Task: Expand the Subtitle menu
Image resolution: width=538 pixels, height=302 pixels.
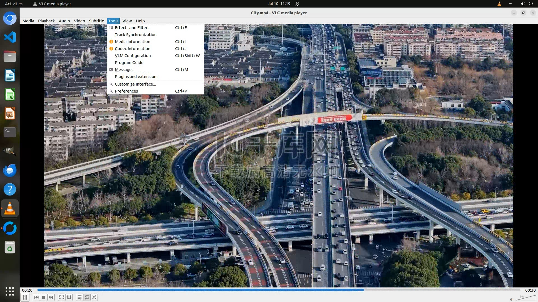Action: [96, 21]
